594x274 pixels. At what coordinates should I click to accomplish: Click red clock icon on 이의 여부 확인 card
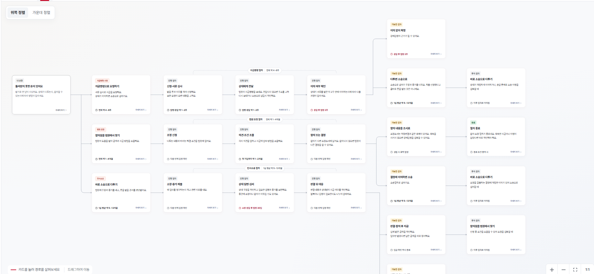312,110
